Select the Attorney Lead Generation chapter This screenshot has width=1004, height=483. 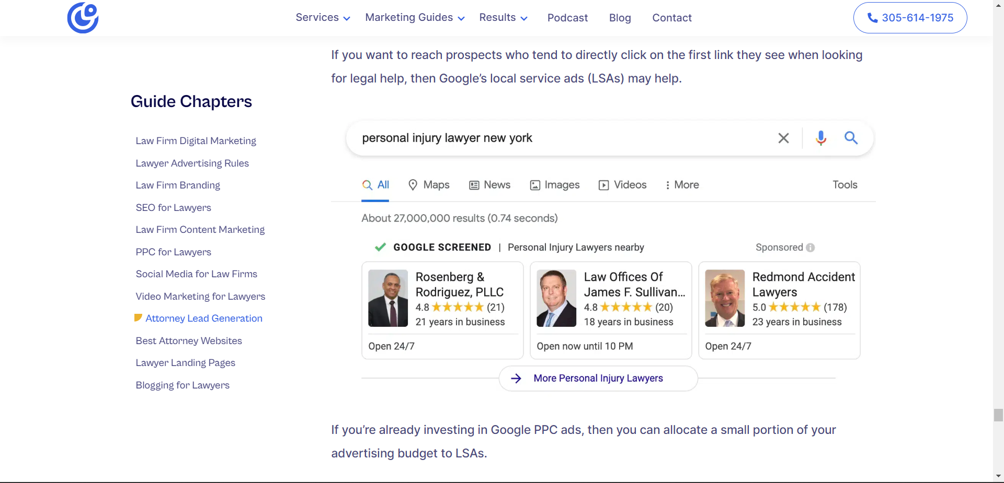204,319
